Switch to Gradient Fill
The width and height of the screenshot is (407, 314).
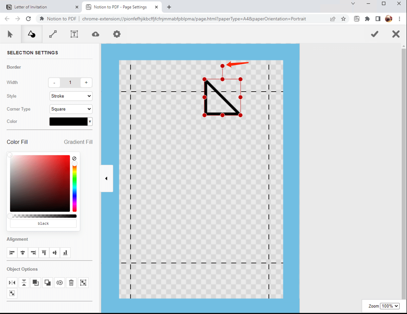(78, 142)
